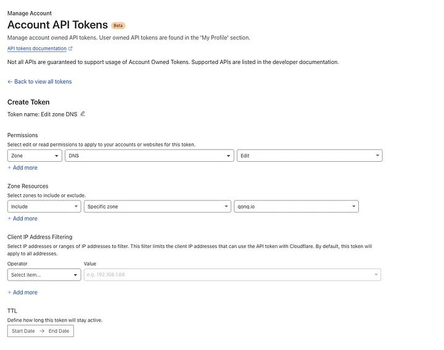Click the plus icon of Add more under Zone Resources
This screenshot has height=350, width=444.
click(x=9, y=218)
